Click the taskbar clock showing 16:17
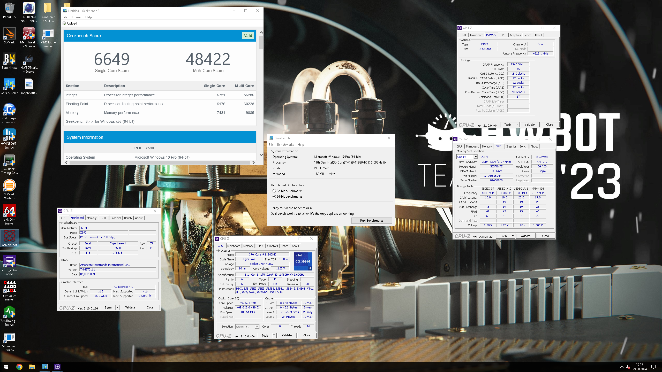 coord(640,367)
